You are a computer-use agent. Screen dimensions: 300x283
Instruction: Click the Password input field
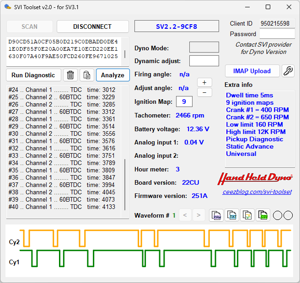click(x=277, y=34)
